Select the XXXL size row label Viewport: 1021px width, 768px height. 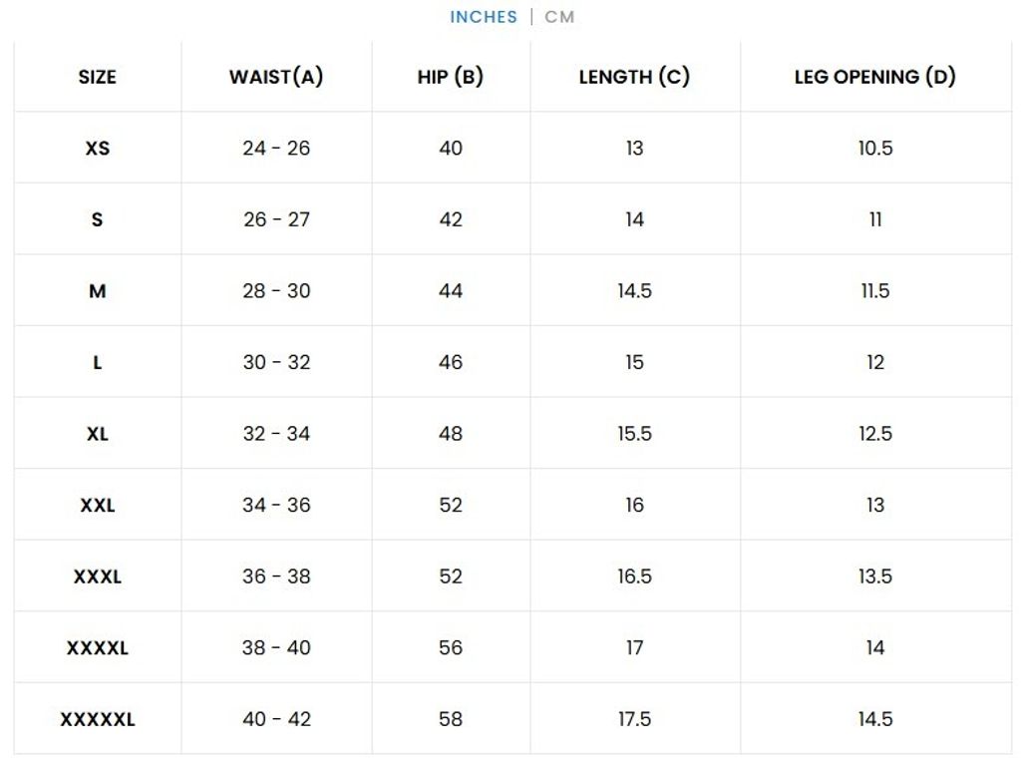(x=97, y=576)
